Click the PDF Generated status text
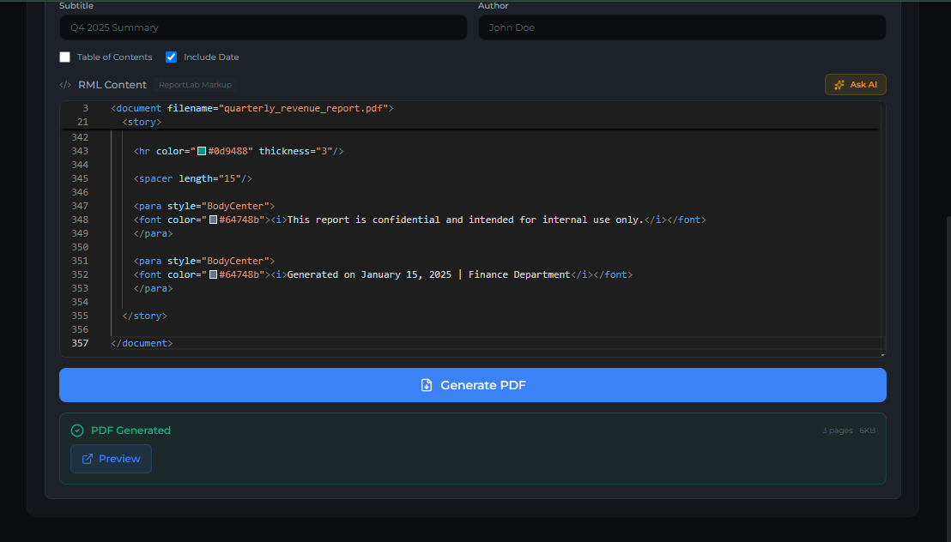 [x=130, y=431]
